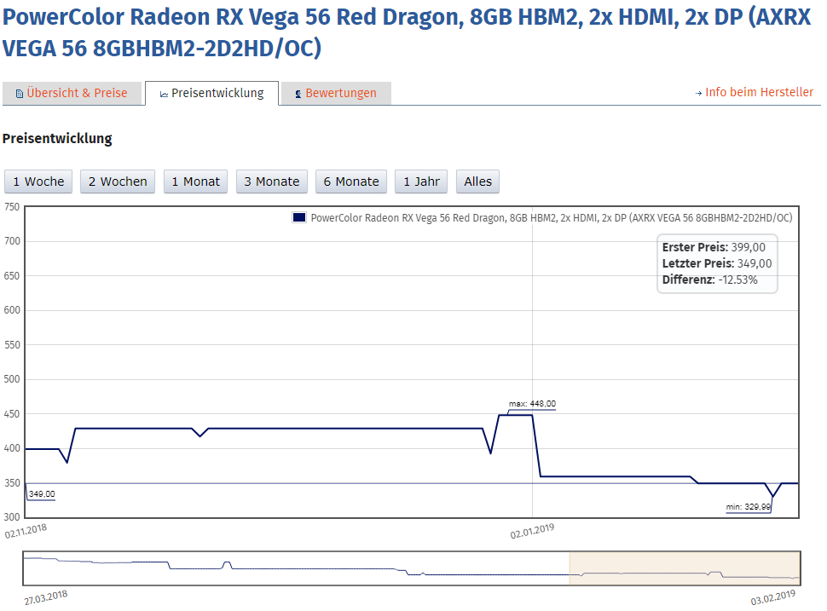Show price history for 2 Wochen

118,182
